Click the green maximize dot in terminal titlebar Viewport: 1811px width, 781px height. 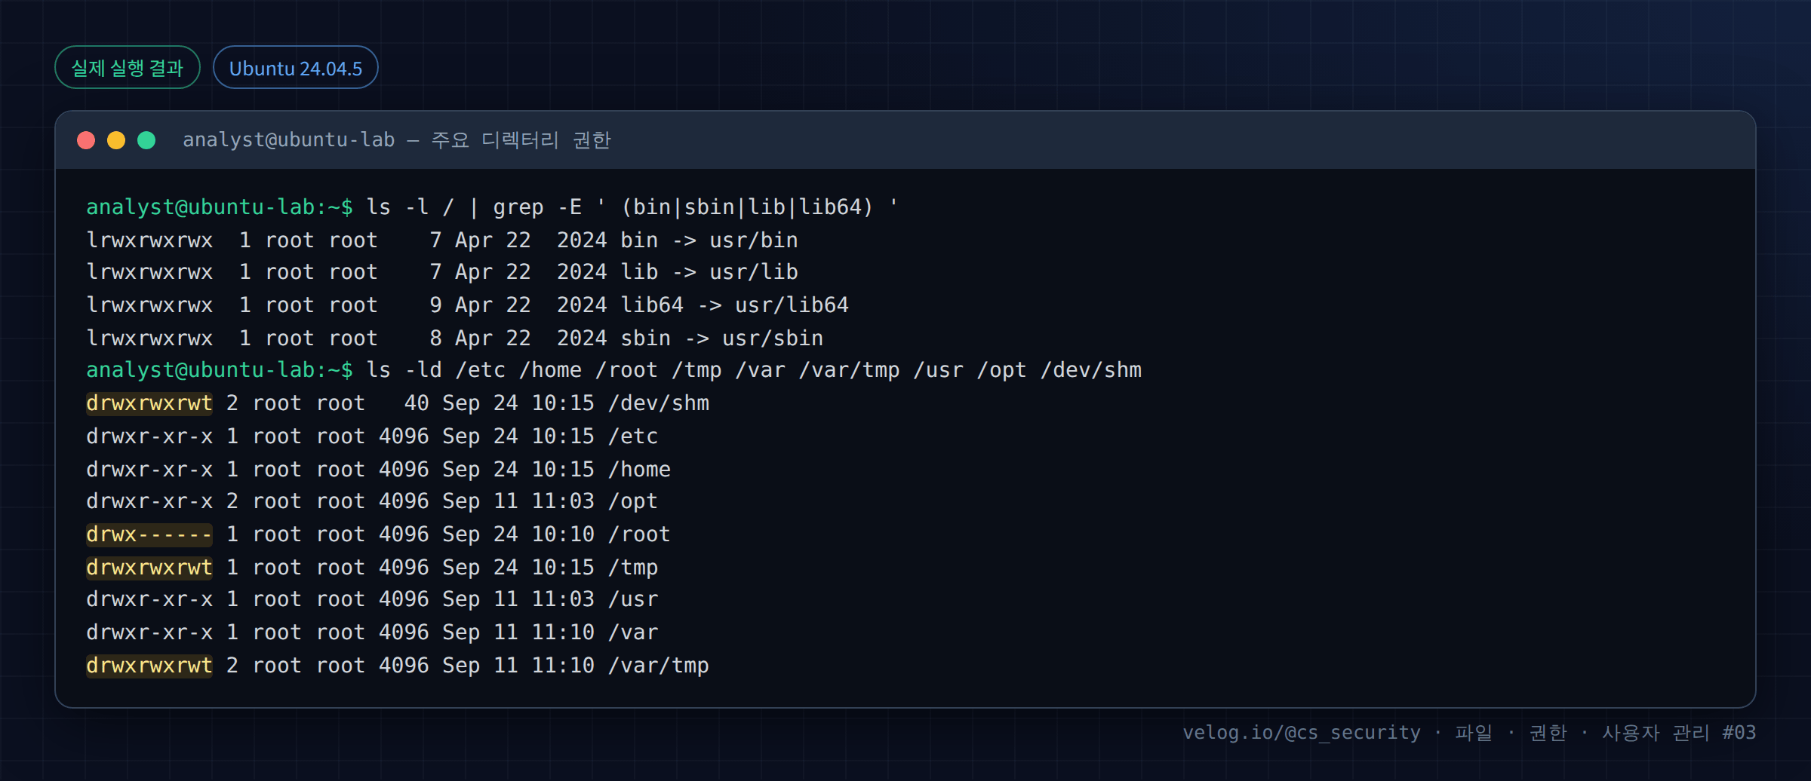pos(146,140)
